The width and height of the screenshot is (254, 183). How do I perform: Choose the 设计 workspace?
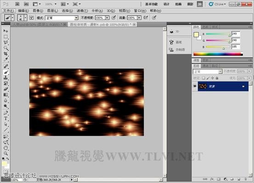click(x=166, y=4)
